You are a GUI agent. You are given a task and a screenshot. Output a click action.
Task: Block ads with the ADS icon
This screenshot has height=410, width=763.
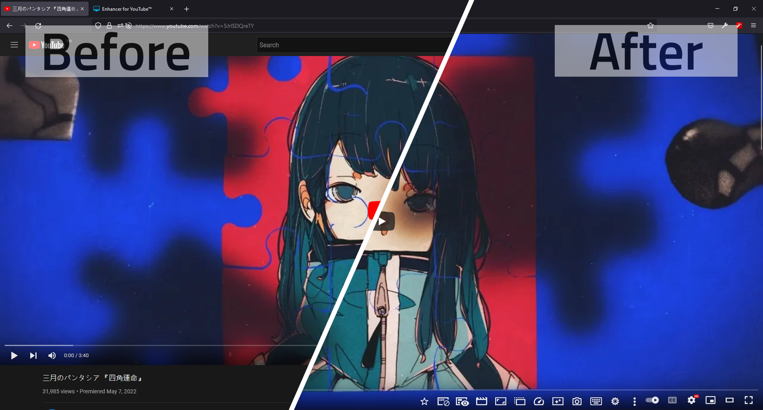[x=443, y=401]
